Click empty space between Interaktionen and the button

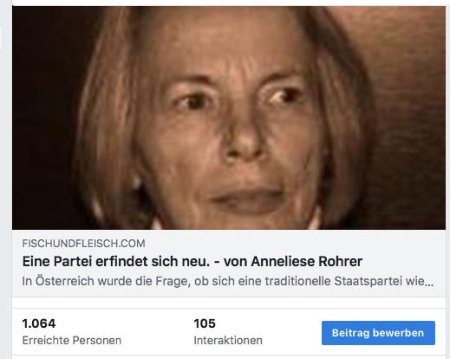(292, 332)
